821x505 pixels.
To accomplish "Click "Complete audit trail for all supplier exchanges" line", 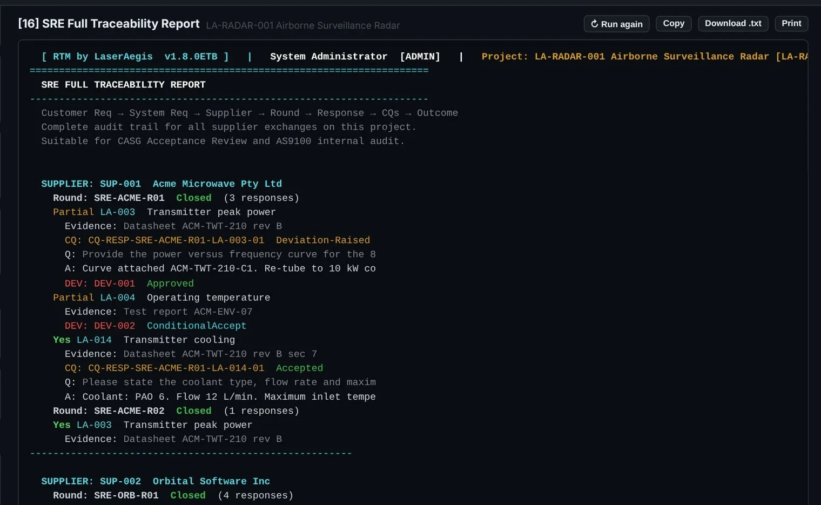I will 229,127.
